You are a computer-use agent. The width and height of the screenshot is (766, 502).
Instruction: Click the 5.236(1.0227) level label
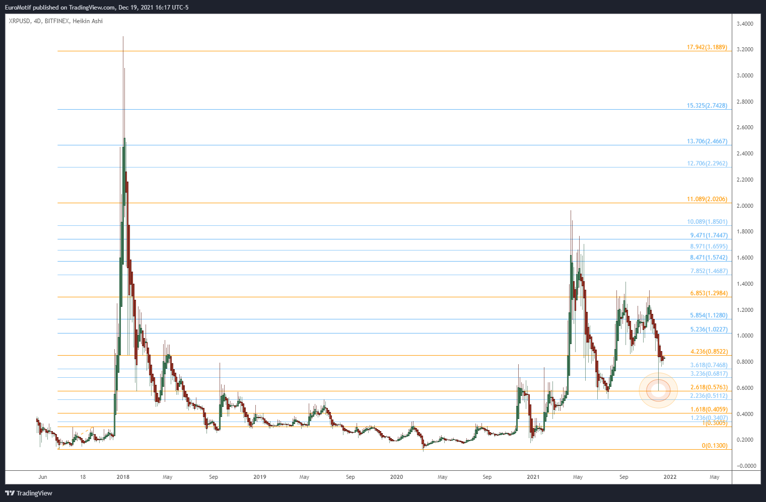(x=709, y=329)
